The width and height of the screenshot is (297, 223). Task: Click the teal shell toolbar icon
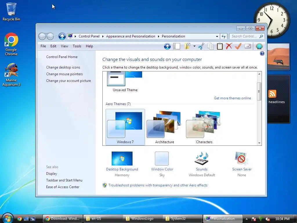(x=259, y=46)
